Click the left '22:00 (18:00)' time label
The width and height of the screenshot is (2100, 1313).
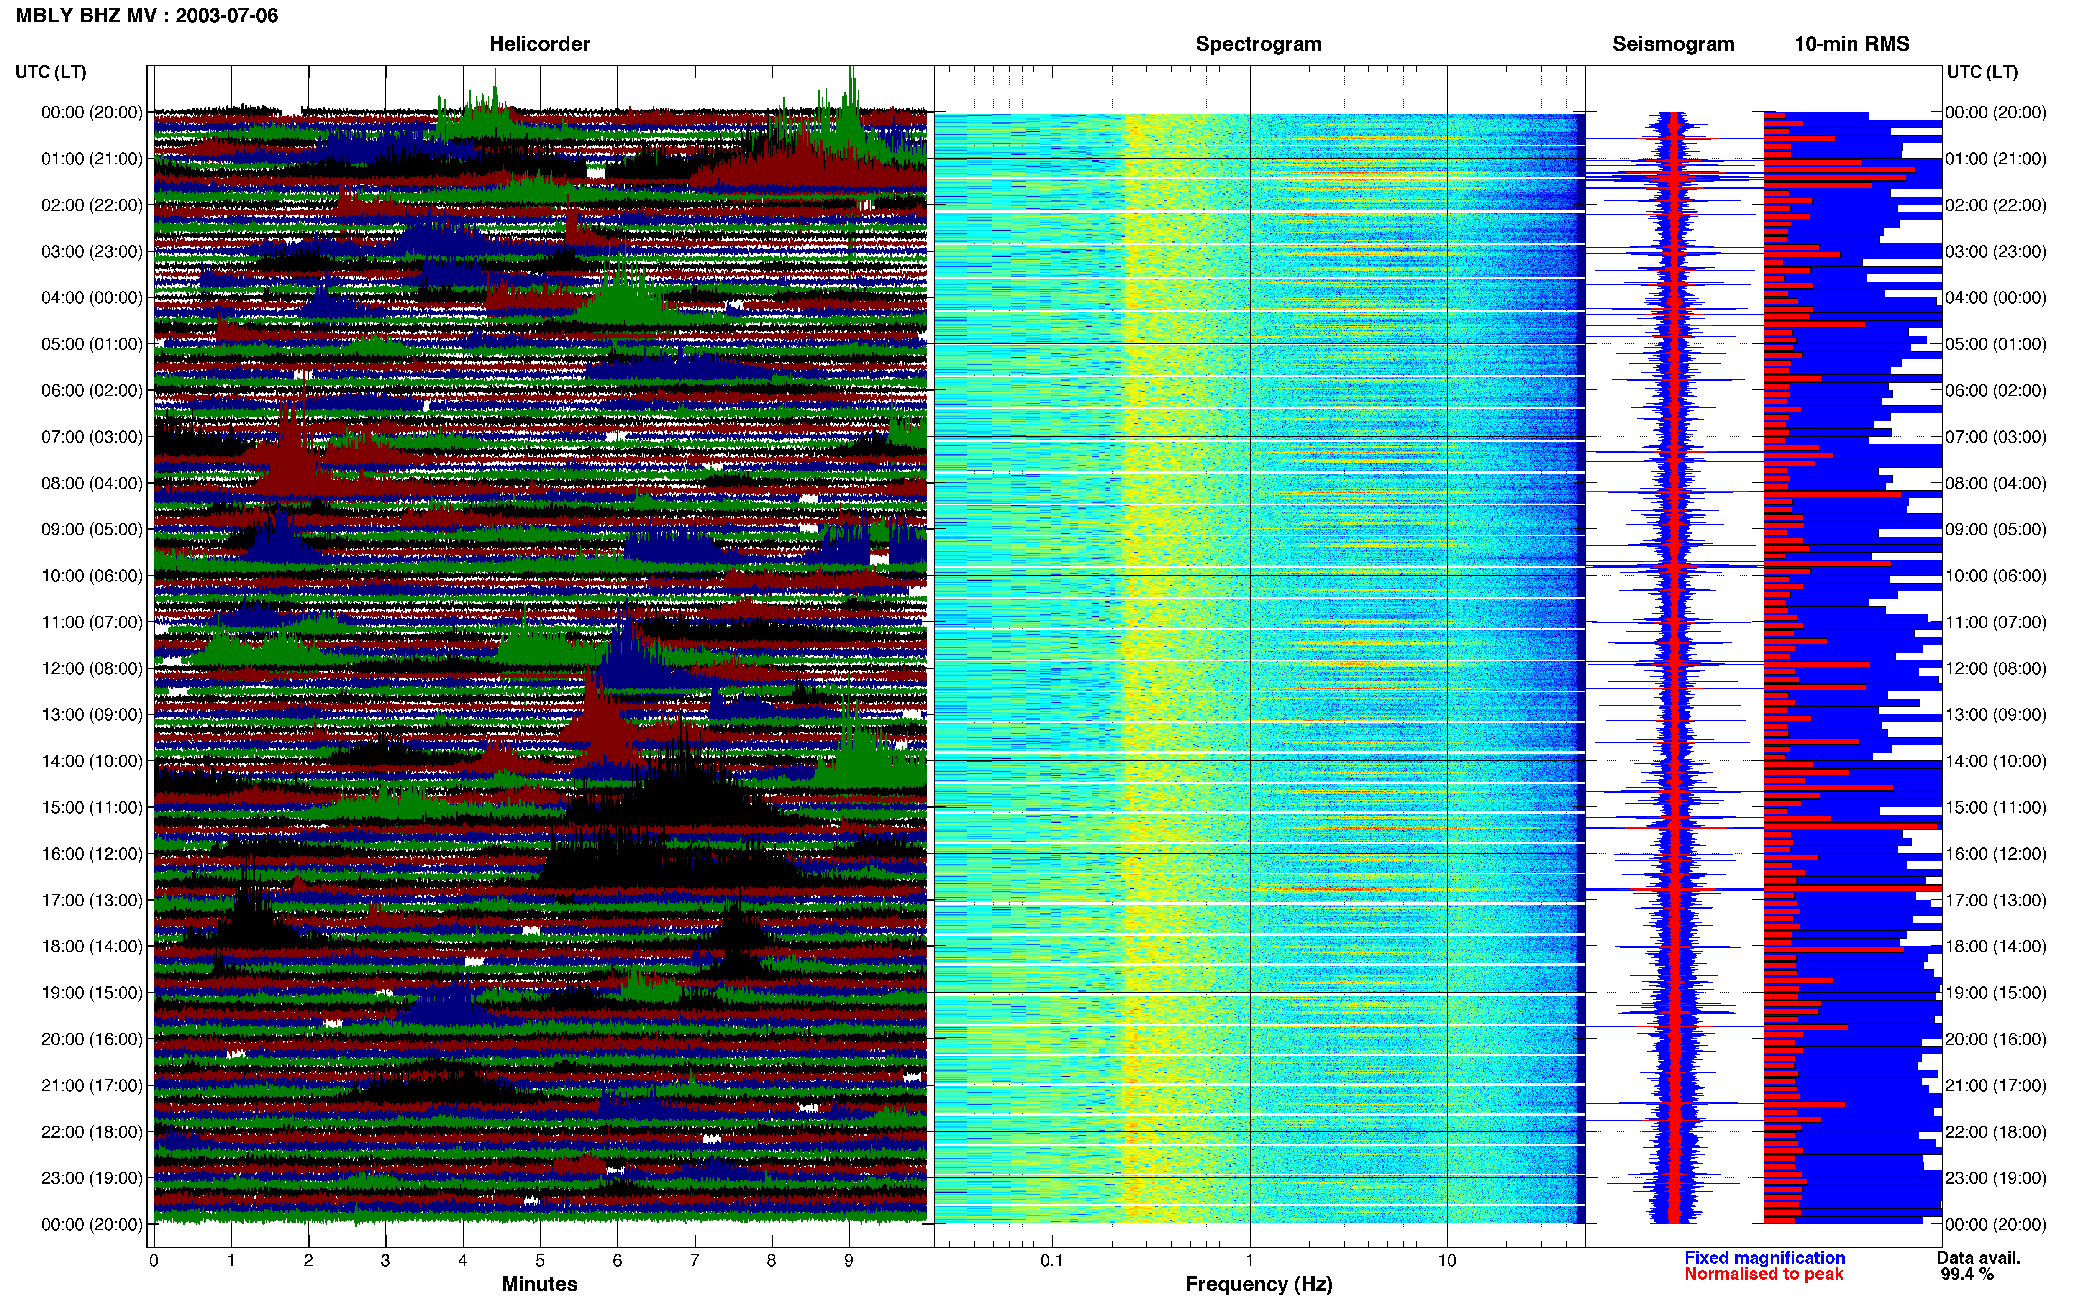pyautogui.click(x=92, y=1131)
